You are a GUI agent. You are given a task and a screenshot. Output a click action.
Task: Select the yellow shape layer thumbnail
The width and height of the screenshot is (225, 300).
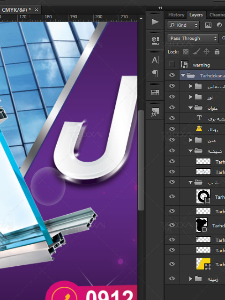203,264
